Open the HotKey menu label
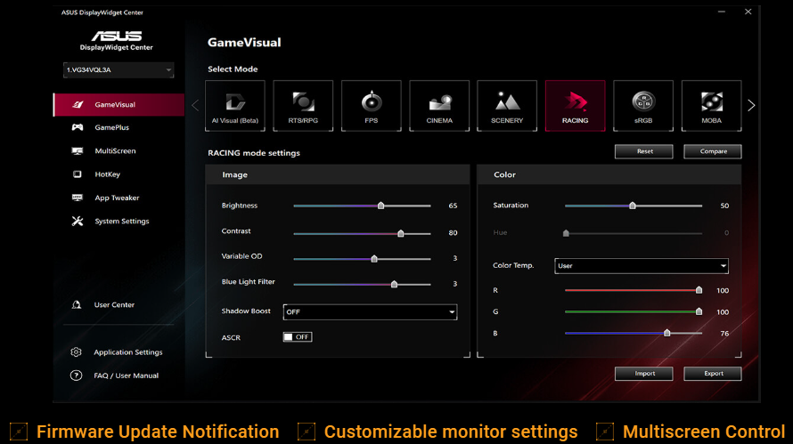This screenshot has width=793, height=444. (107, 174)
